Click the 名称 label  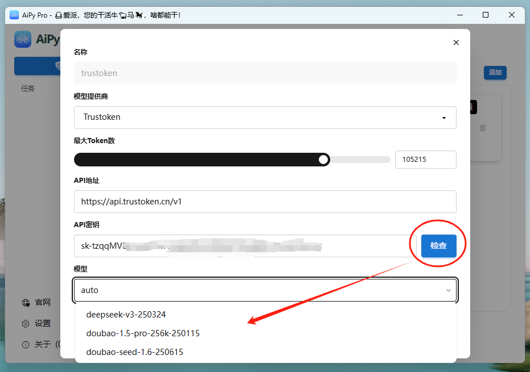click(80, 52)
